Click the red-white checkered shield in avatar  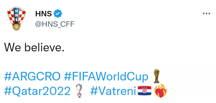tap(16, 16)
